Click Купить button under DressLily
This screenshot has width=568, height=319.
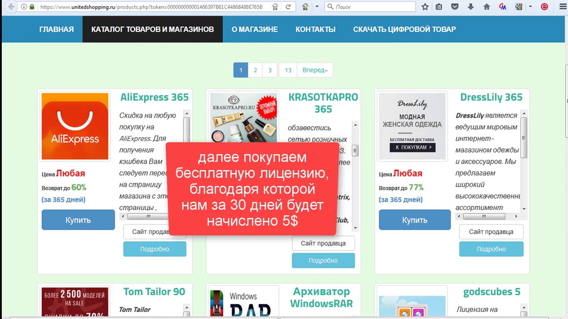[415, 220]
